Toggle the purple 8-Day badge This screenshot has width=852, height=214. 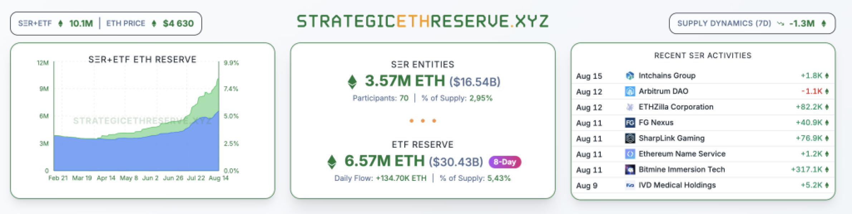(505, 162)
